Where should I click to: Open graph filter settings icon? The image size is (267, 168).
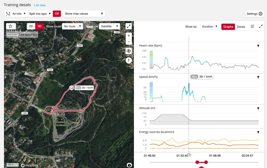[x=252, y=26]
